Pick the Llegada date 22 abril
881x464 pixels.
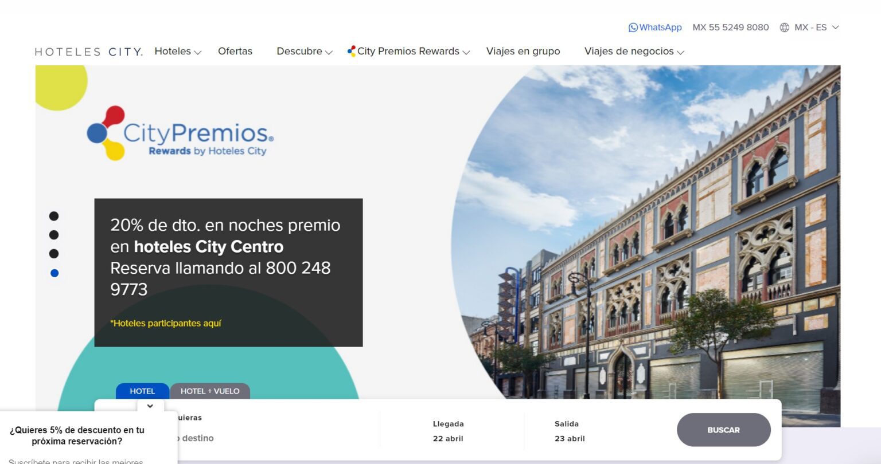[x=448, y=431]
